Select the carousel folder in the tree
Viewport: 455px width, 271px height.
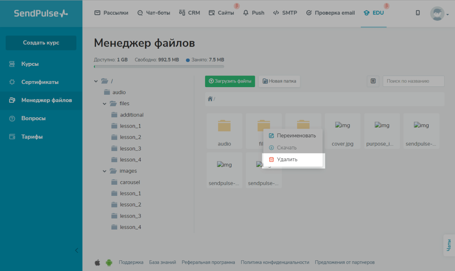point(130,182)
